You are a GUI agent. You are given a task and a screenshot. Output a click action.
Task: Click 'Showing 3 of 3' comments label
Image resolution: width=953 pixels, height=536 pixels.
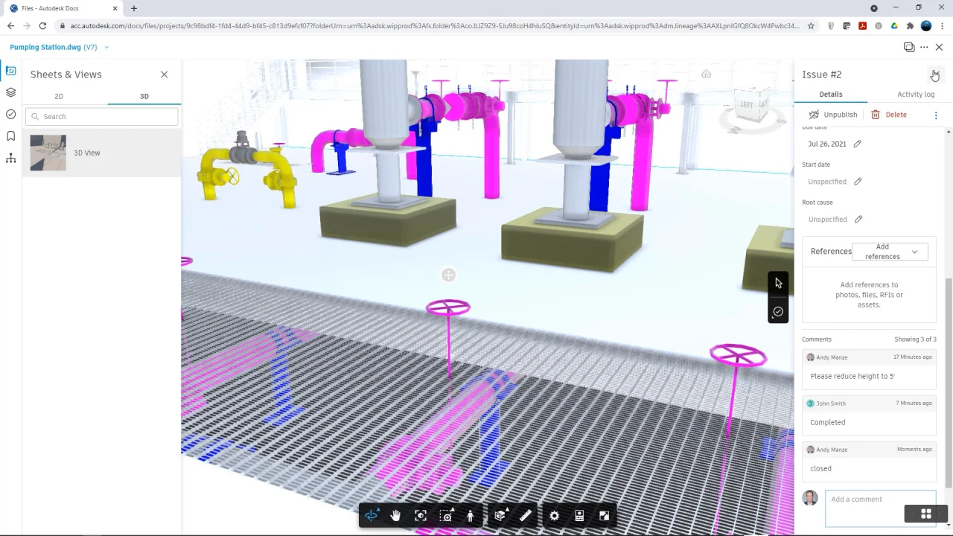(x=916, y=339)
